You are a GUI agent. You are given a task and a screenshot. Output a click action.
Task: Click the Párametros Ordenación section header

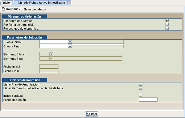25,16
